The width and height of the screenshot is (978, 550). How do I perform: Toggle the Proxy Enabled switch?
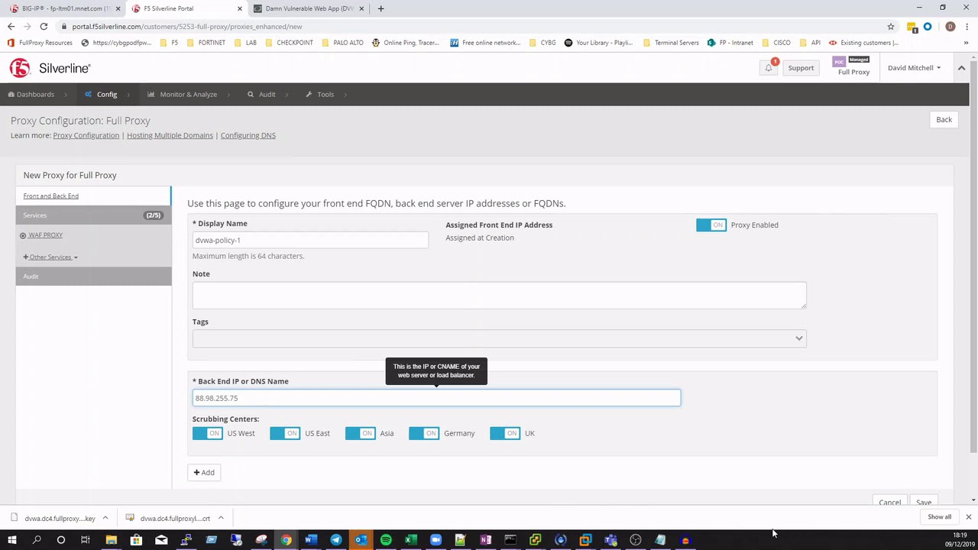point(711,225)
